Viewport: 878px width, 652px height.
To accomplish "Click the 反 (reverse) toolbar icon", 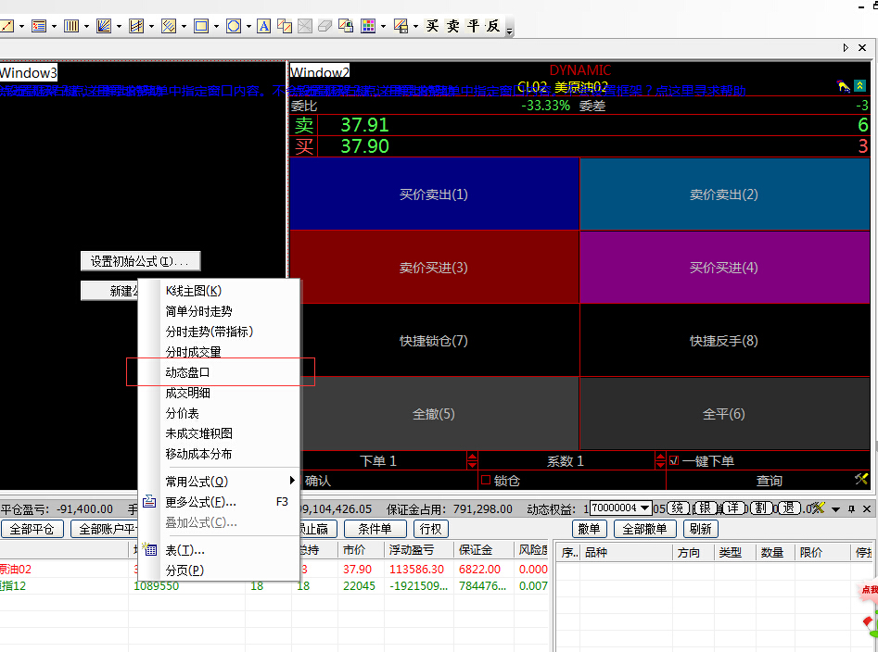I will click(x=493, y=26).
